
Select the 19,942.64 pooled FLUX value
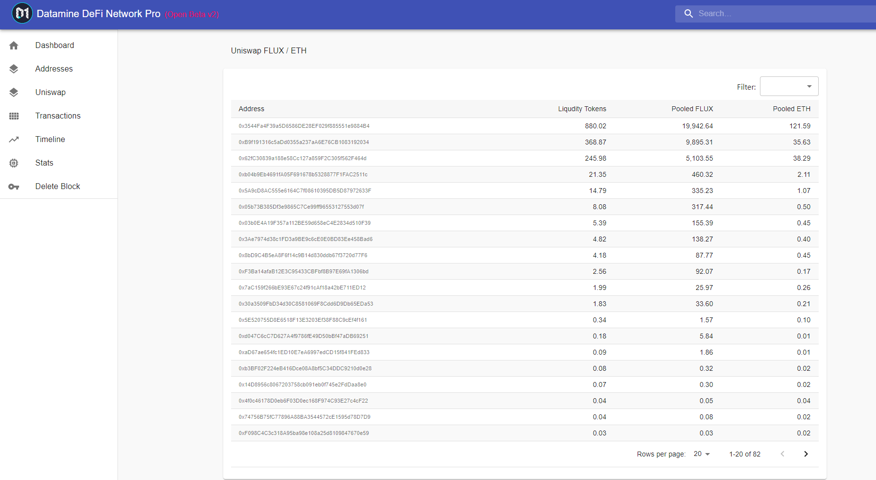pos(697,126)
